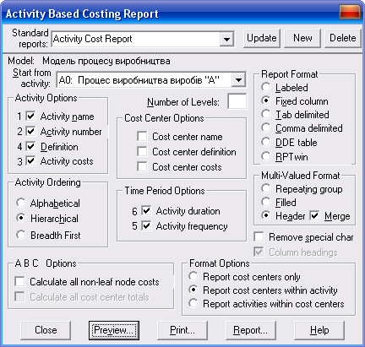
Task: Toggle the Activity frequency checkbox
Action: [146, 226]
